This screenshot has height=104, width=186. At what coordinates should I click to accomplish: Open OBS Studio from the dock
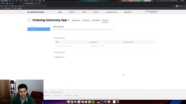102,102
